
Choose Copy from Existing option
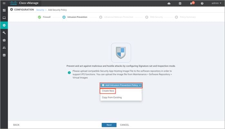(112, 98)
